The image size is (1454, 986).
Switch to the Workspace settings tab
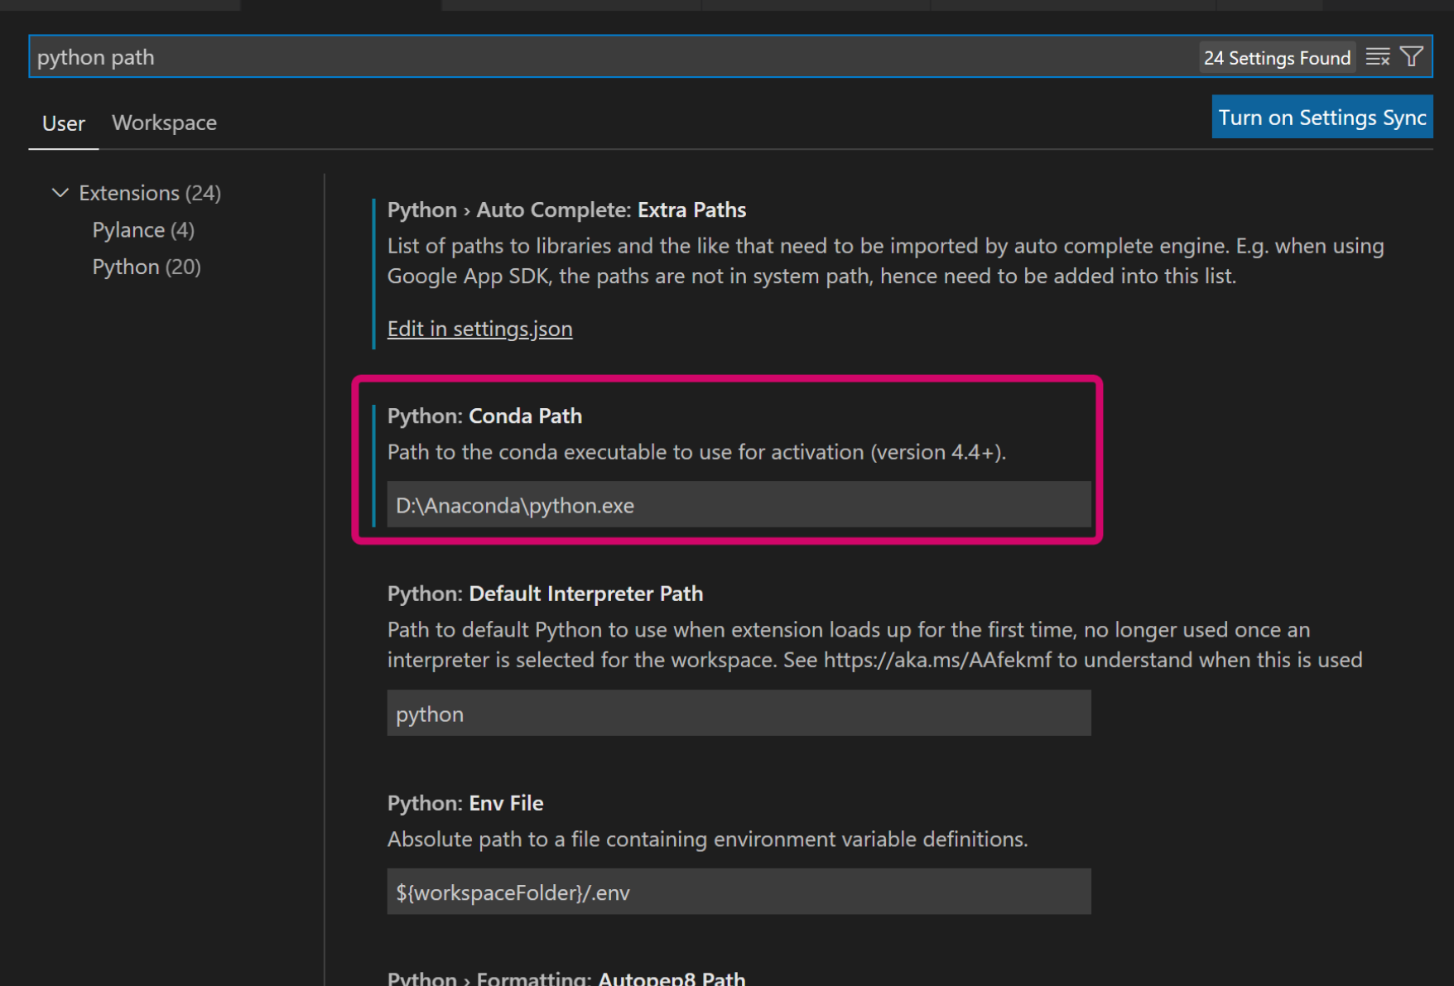(164, 123)
